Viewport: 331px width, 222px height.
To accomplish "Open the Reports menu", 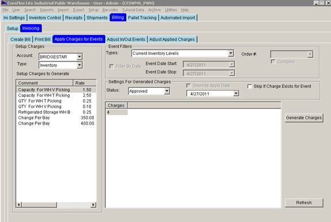I will [x=47, y=10].
